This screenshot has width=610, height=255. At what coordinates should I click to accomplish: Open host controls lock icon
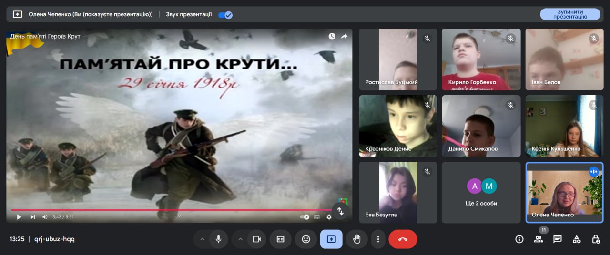[x=595, y=239]
